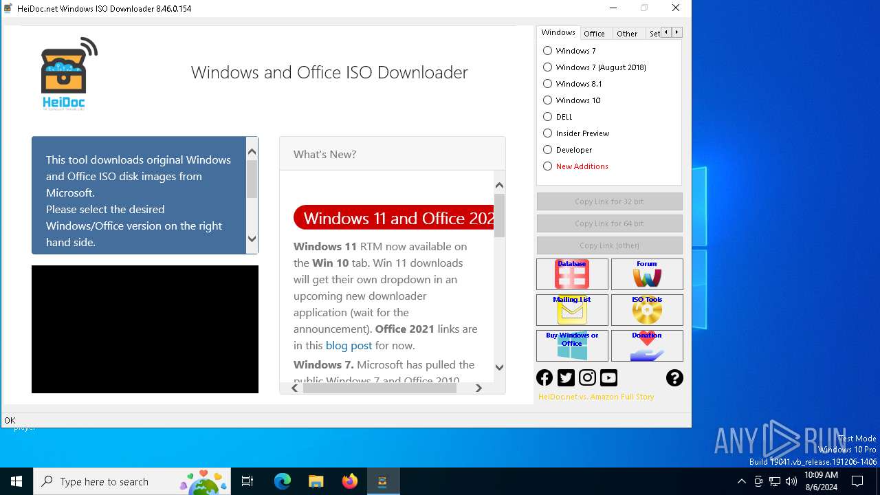Image resolution: width=880 pixels, height=495 pixels.
Task: Visit HeiDoc YouTube channel icon
Action: click(608, 377)
